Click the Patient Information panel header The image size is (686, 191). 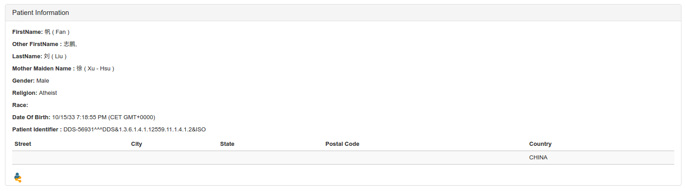tap(41, 13)
